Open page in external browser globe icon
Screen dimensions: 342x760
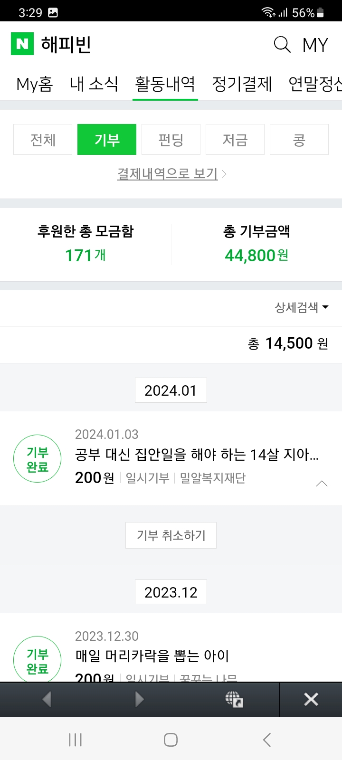click(x=234, y=699)
